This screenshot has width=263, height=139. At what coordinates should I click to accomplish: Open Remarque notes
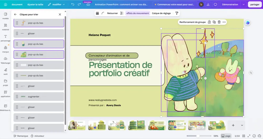(21, 136)
